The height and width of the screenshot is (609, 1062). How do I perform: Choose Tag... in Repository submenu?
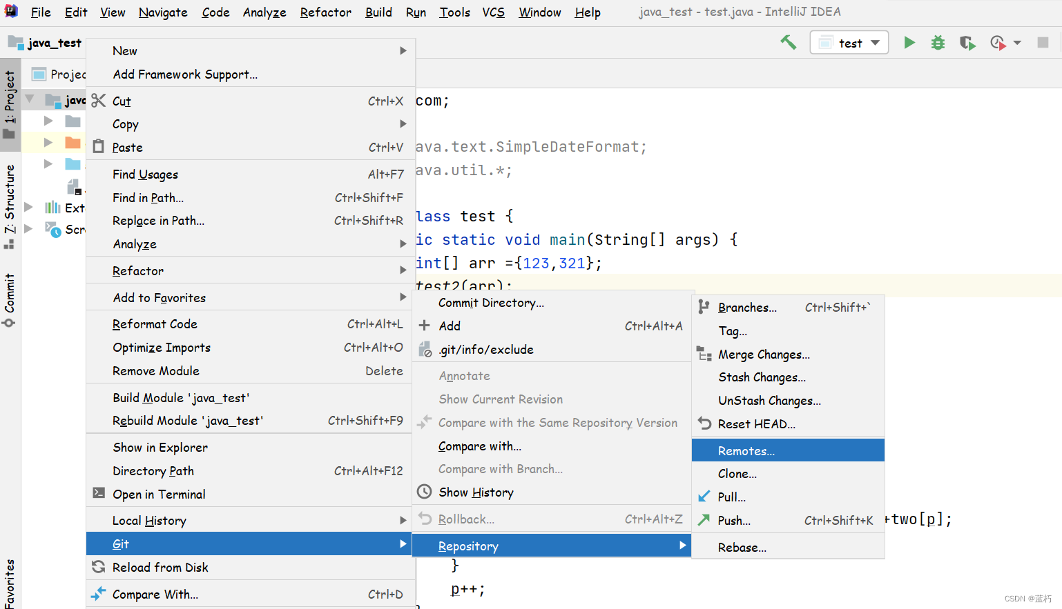click(x=788, y=331)
